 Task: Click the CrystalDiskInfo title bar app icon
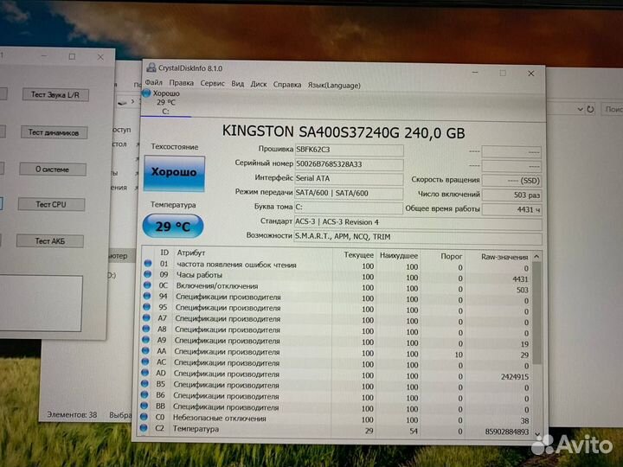pyautogui.click(x=151, y=67)
